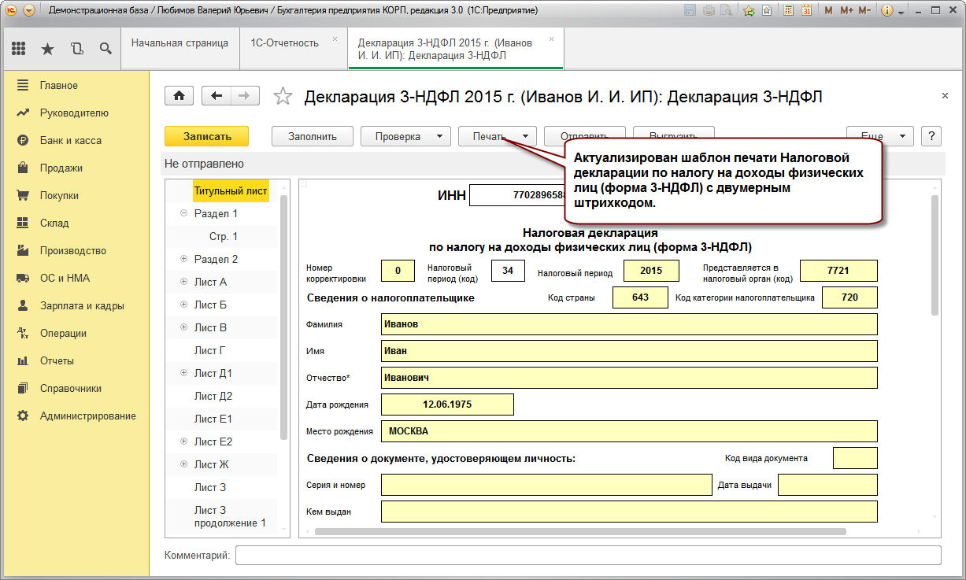Image resolution: width=966 pixels, height=580 pixels.
Task: Collapse the Раздел 1 tree node
Action: (x=183, y=213)
